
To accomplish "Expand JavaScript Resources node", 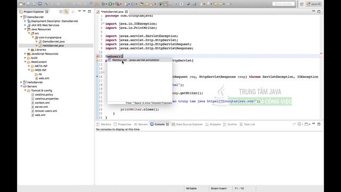I will (25, 54).
